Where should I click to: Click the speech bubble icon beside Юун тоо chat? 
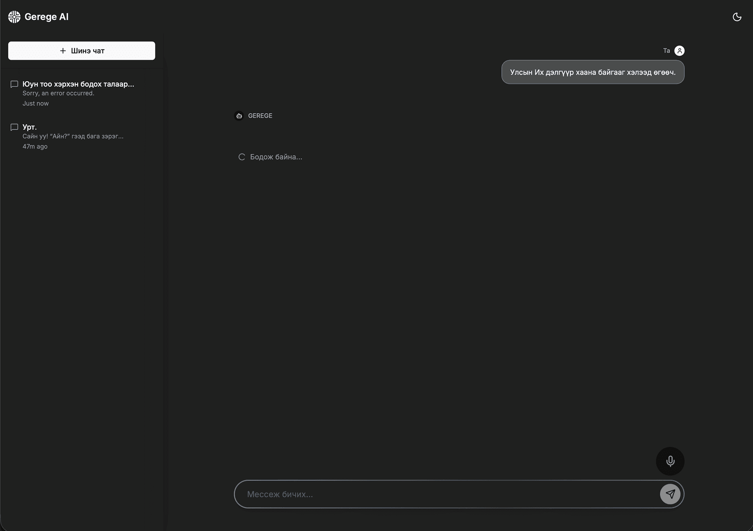click(x=14, y=84)
